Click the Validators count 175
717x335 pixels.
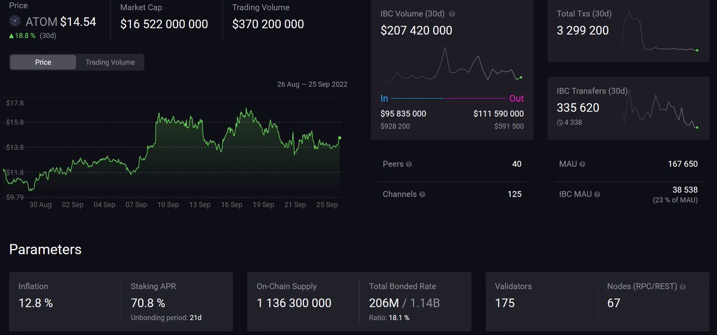click(505, 303)
